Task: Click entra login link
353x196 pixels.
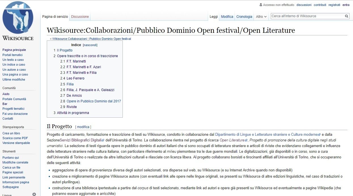Action: (346, 5)
